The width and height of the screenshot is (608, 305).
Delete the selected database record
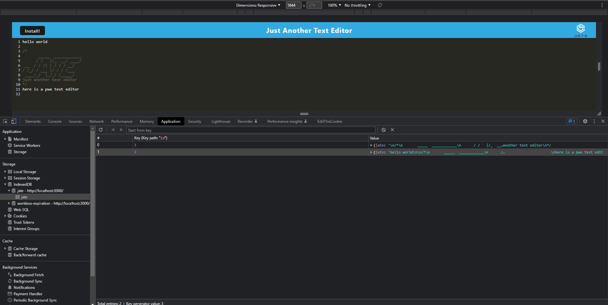(392, 130)
